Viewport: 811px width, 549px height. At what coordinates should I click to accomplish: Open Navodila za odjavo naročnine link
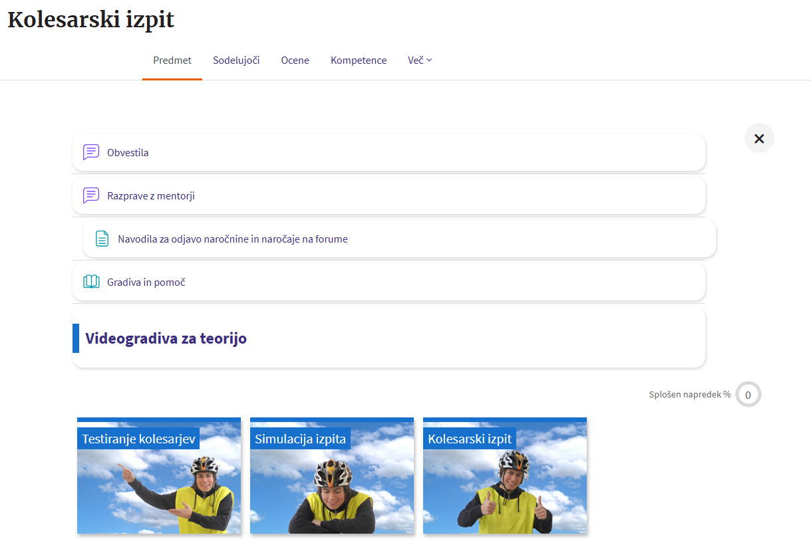233,239
